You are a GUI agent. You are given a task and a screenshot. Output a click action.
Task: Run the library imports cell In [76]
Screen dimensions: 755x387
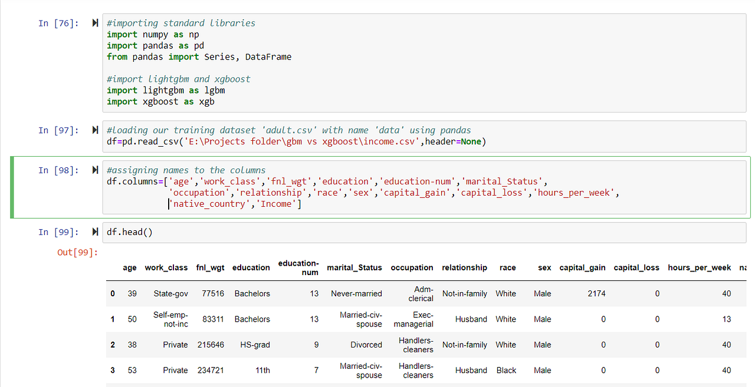point(95,23)
